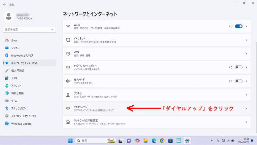Select ゲーム in sidebar
257x145 pixels.
(30, 101)
